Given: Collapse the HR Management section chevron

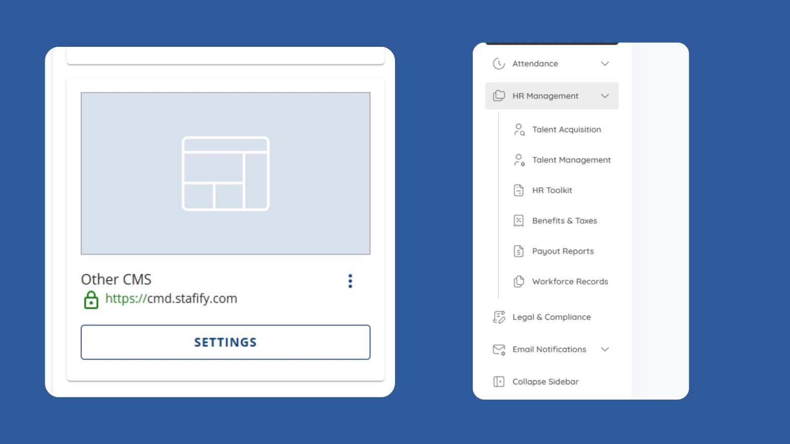Looking at the screenshot, I should [x=605, y=96].
